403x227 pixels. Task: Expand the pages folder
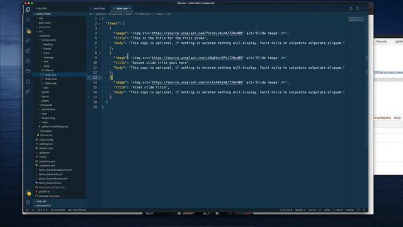(x=45, y=101)
